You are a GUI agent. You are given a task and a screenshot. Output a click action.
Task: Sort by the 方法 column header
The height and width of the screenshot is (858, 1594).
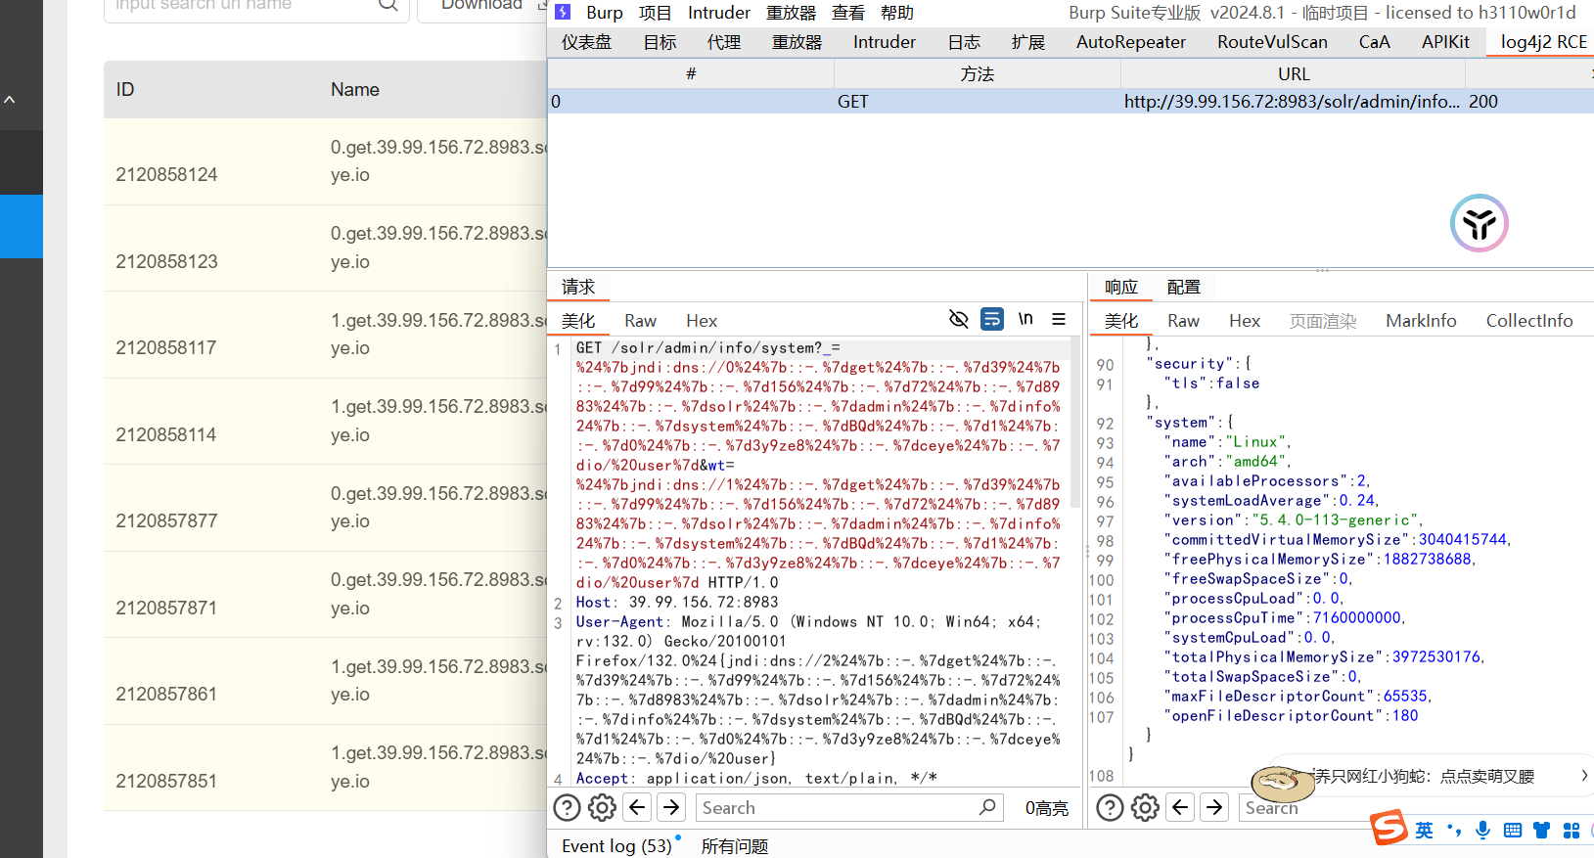(977, 73)
